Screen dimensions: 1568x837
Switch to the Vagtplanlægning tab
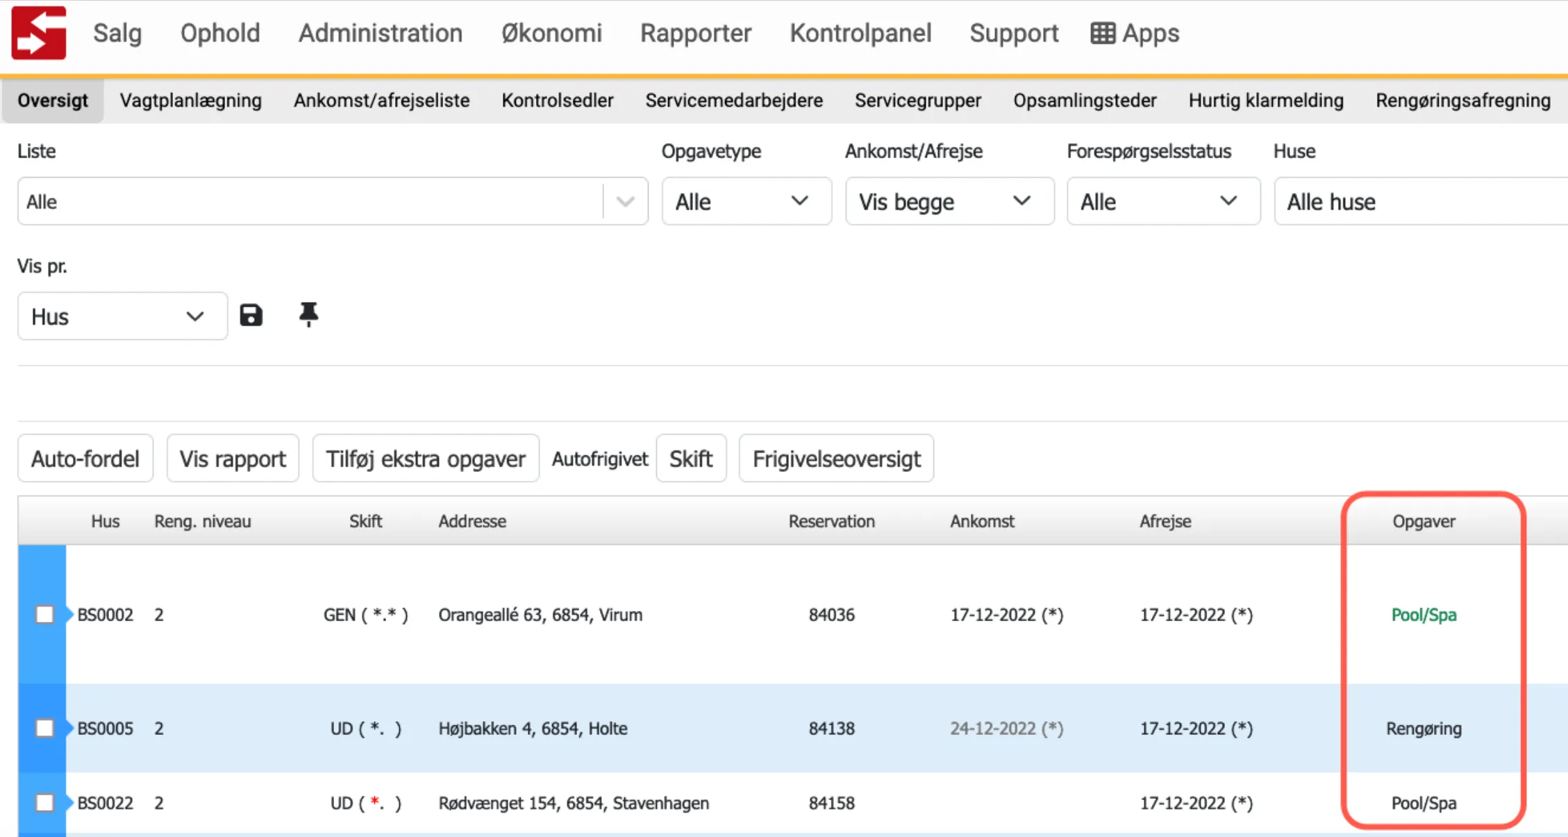[191, 101]
